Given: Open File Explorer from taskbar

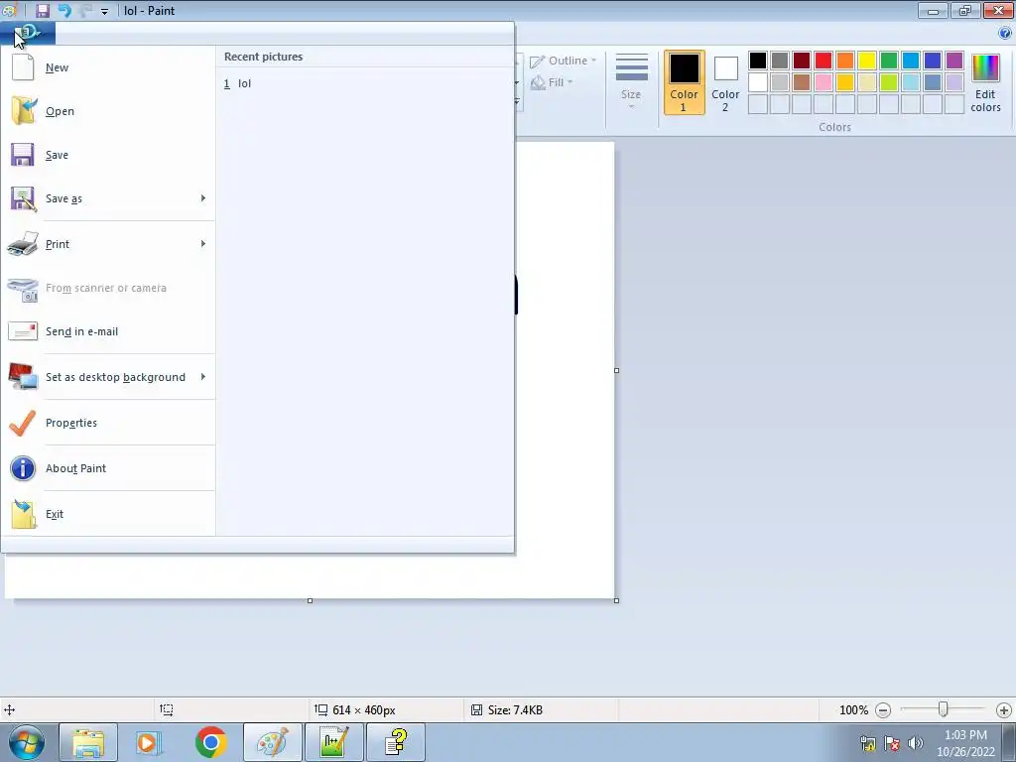Looking at the screenshot, I should (x=88, y=742).
